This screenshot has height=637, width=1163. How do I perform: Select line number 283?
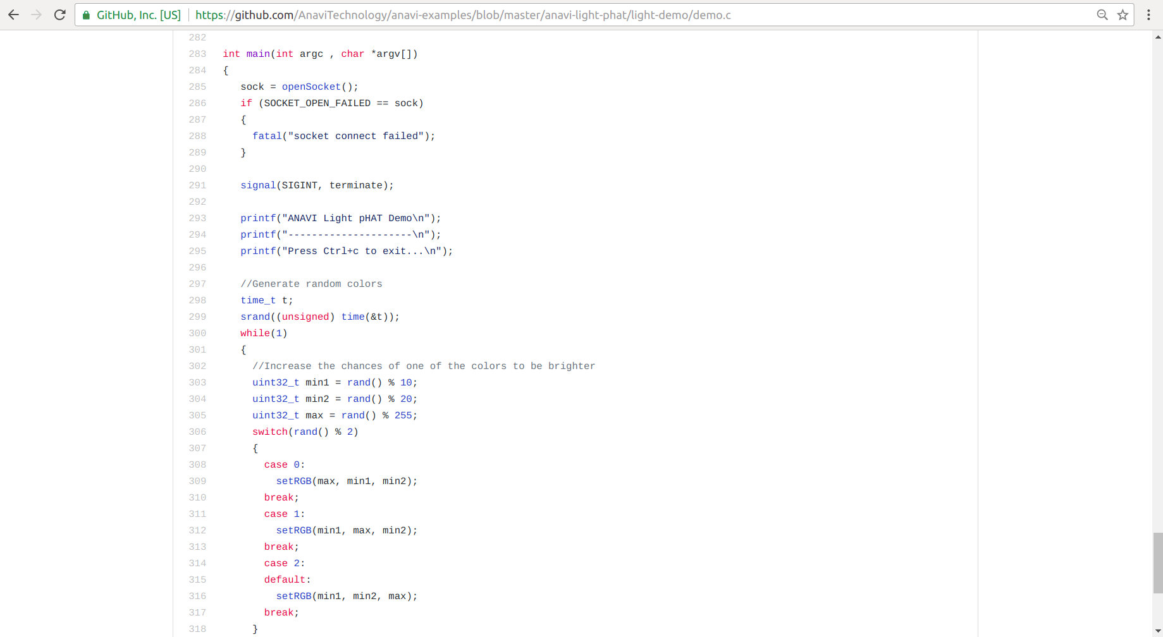(197, 54)
